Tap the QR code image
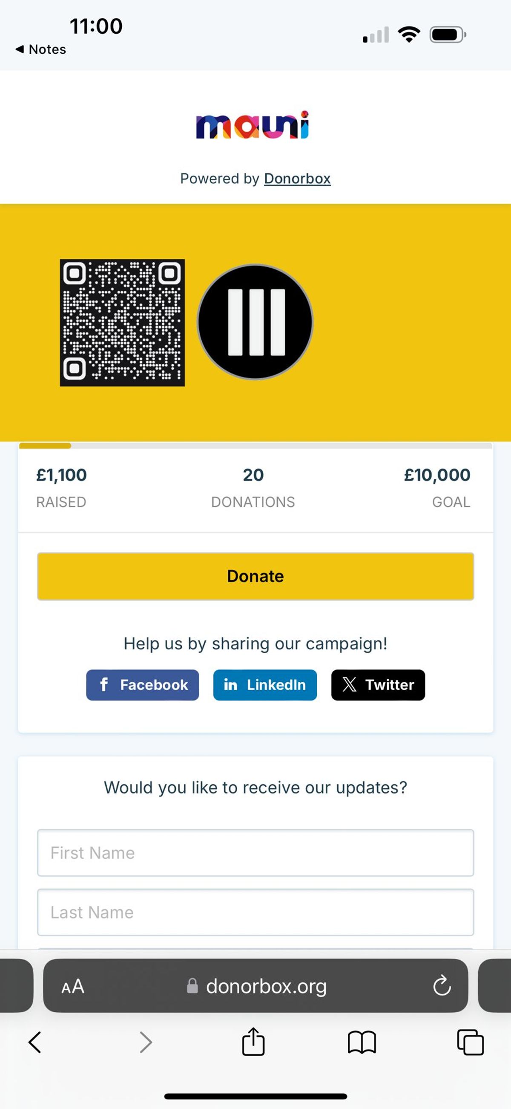 click(122, 322)
